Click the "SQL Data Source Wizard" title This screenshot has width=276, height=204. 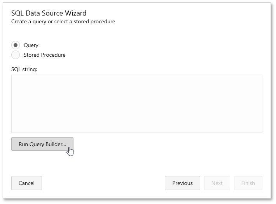click(x=49, y=13)
